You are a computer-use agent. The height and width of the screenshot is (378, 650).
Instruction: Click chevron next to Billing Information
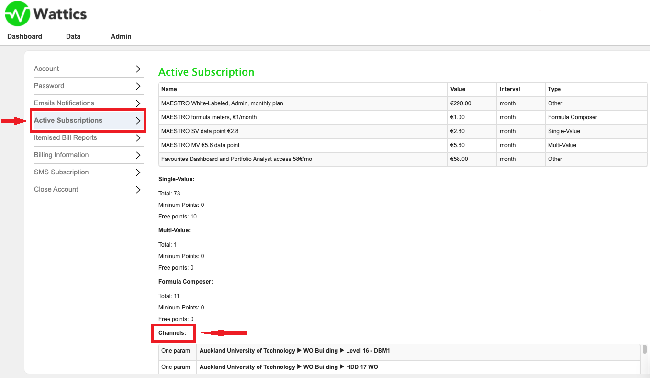[138, 155]
